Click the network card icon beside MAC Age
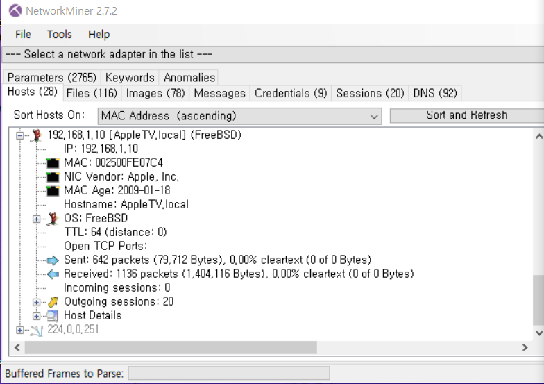The width and height of the screenshot is (544, 384). coord(53,190)
